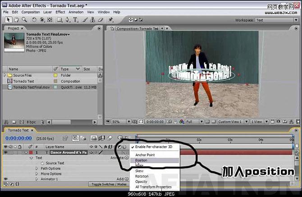Expand More Options group

pos(37,174)
